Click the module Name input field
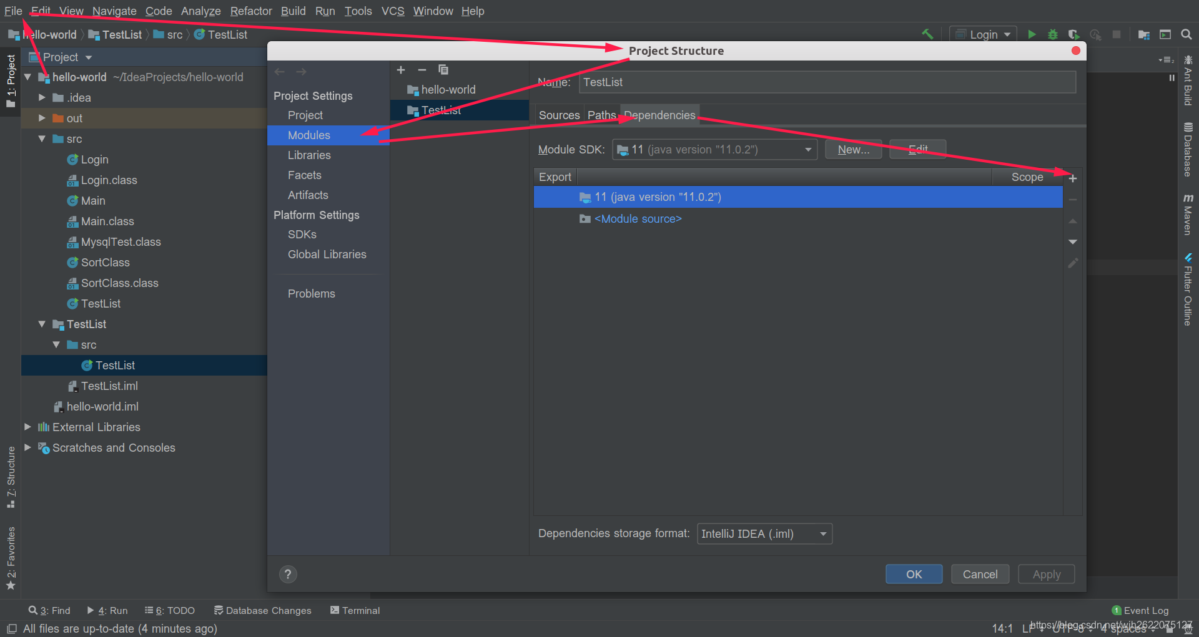Image resolution: width=1199 pixels, height=637 pixels. [x=827, y=82]
